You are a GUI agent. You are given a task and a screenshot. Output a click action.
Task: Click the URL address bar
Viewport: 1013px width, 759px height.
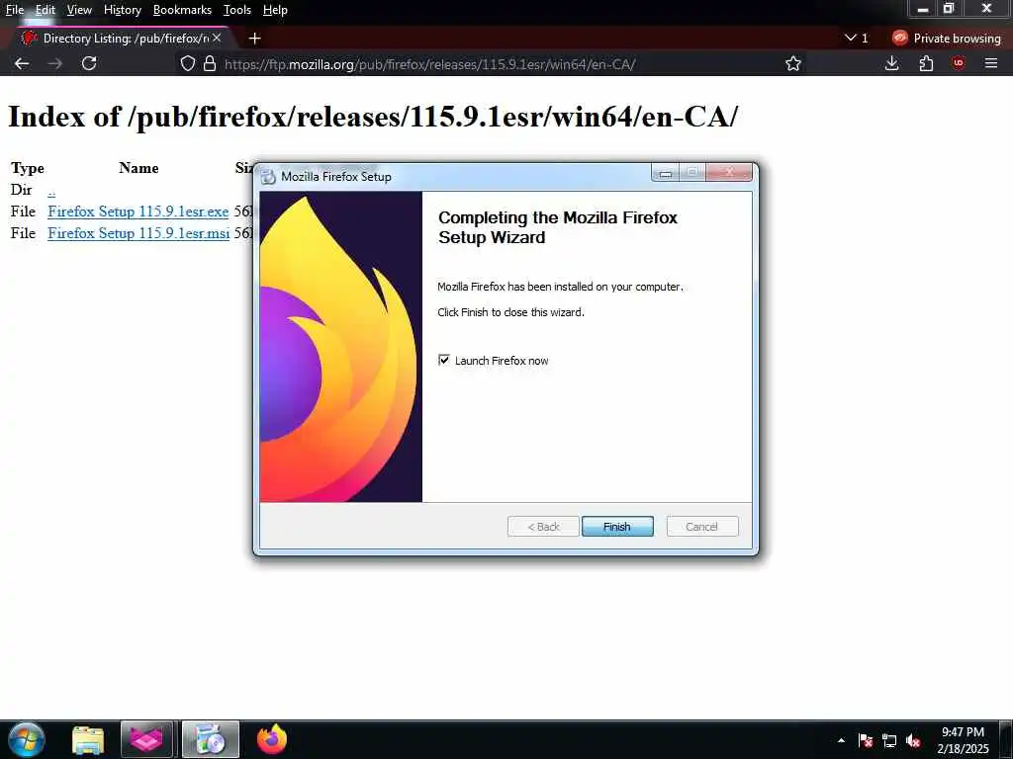(491, 64)
